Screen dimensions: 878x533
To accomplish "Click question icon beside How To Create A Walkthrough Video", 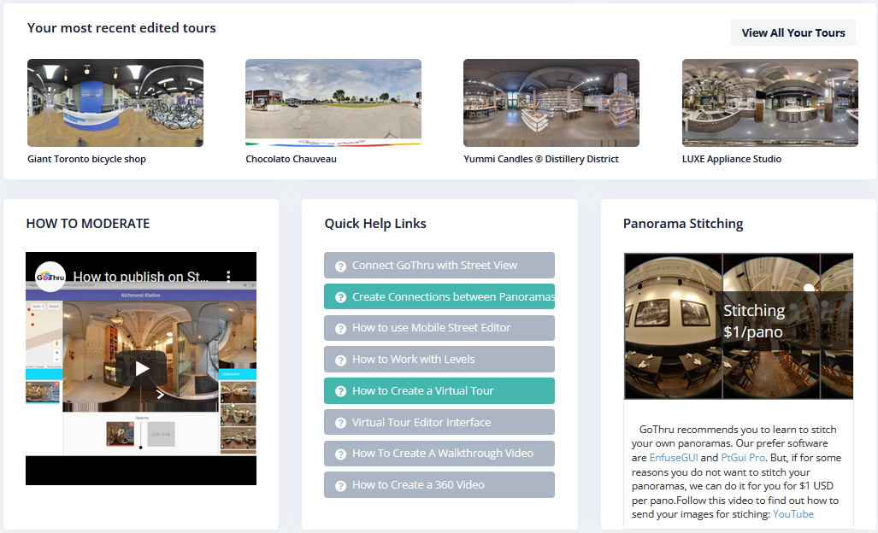I will 340,454.
